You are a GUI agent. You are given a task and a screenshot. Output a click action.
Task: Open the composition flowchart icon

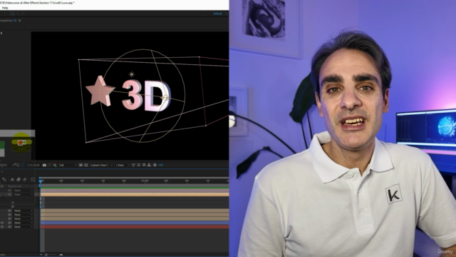click(149, 165)
